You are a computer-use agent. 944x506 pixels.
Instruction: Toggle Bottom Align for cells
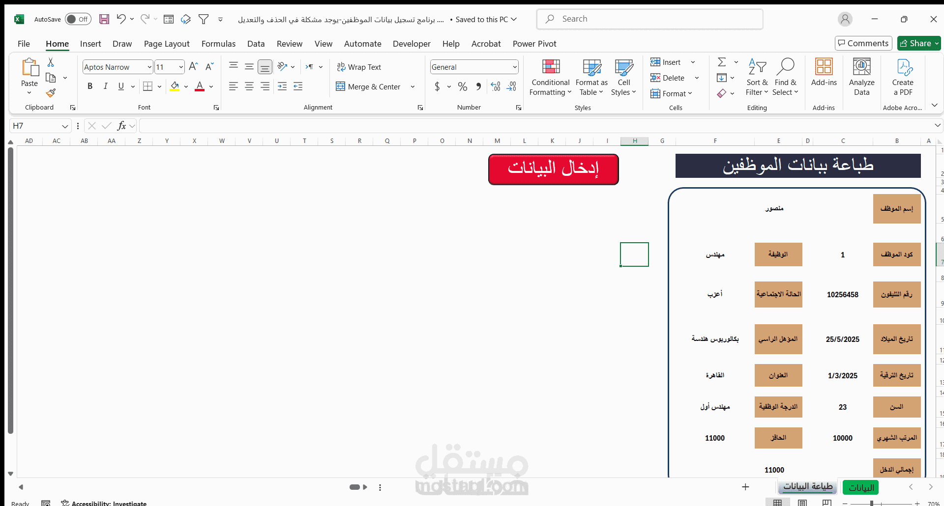[x=265, y=67]
